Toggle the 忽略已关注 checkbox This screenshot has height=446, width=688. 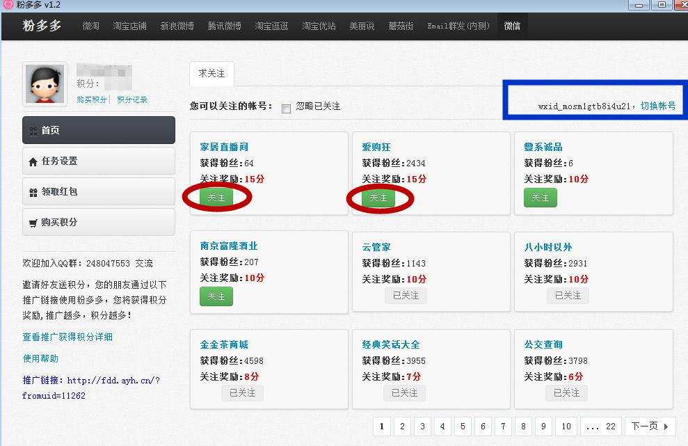(x=286, y=109)
